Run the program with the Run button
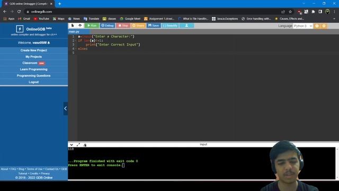The width and height of the screenshot is (339, 191). tap(92, 25)
